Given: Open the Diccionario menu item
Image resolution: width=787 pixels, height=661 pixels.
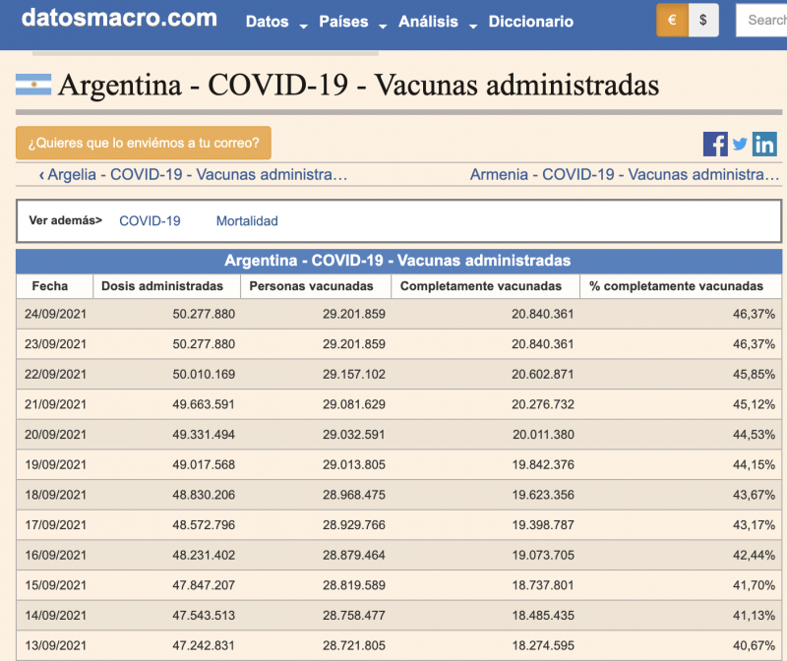Looking at the screenshot, I should 530,22.
